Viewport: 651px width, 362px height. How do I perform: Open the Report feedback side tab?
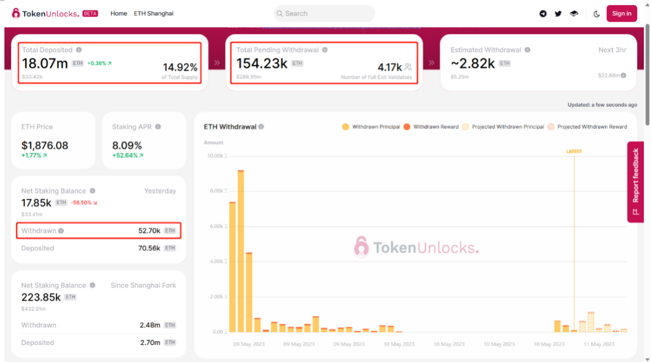635,182
